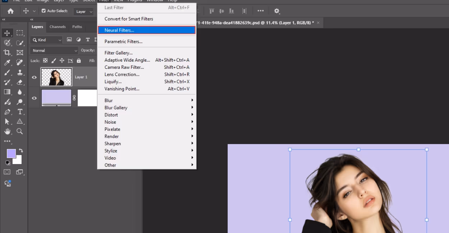Click the align top edges icon

(x=212, y=11)
